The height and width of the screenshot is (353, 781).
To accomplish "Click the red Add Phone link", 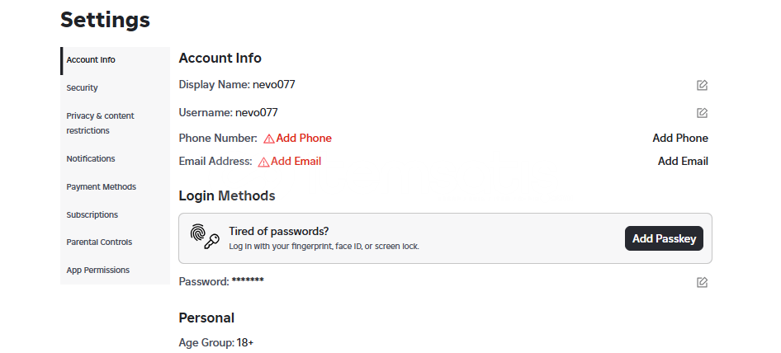I will (304, 138).
